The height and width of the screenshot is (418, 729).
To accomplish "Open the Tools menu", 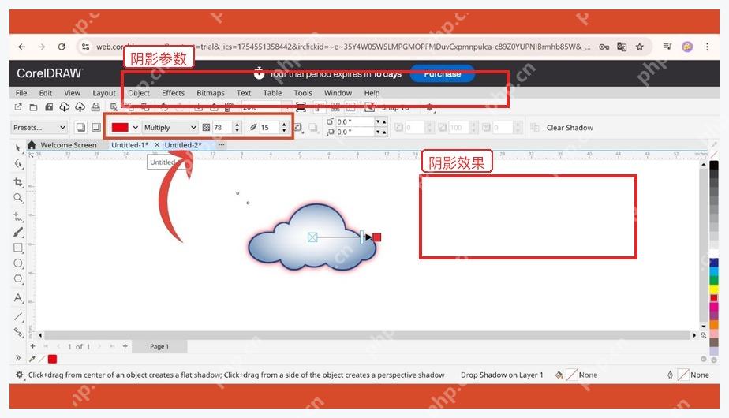I will point(303,93).
